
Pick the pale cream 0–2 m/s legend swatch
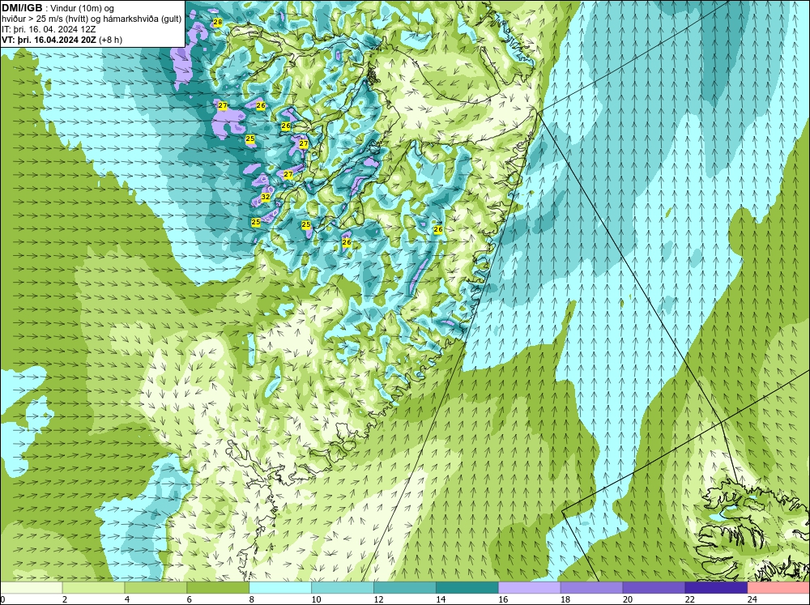tap(32, 587)
